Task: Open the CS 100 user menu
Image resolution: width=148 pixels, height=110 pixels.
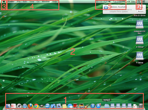Action: (131, 1)
